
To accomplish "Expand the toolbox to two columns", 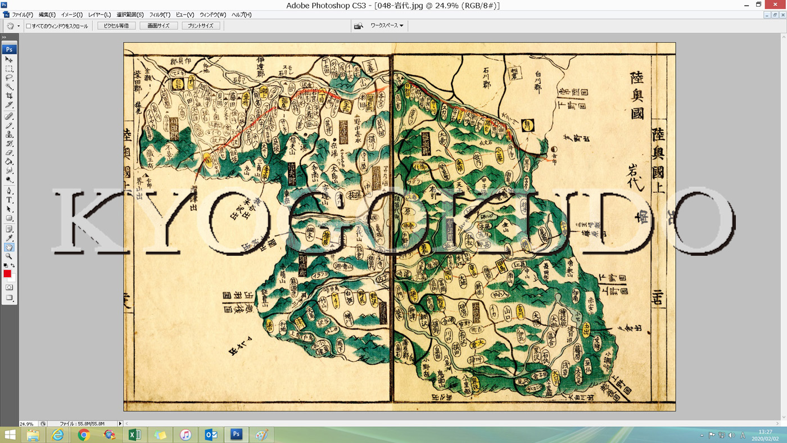I will click(x=4, y=38).
